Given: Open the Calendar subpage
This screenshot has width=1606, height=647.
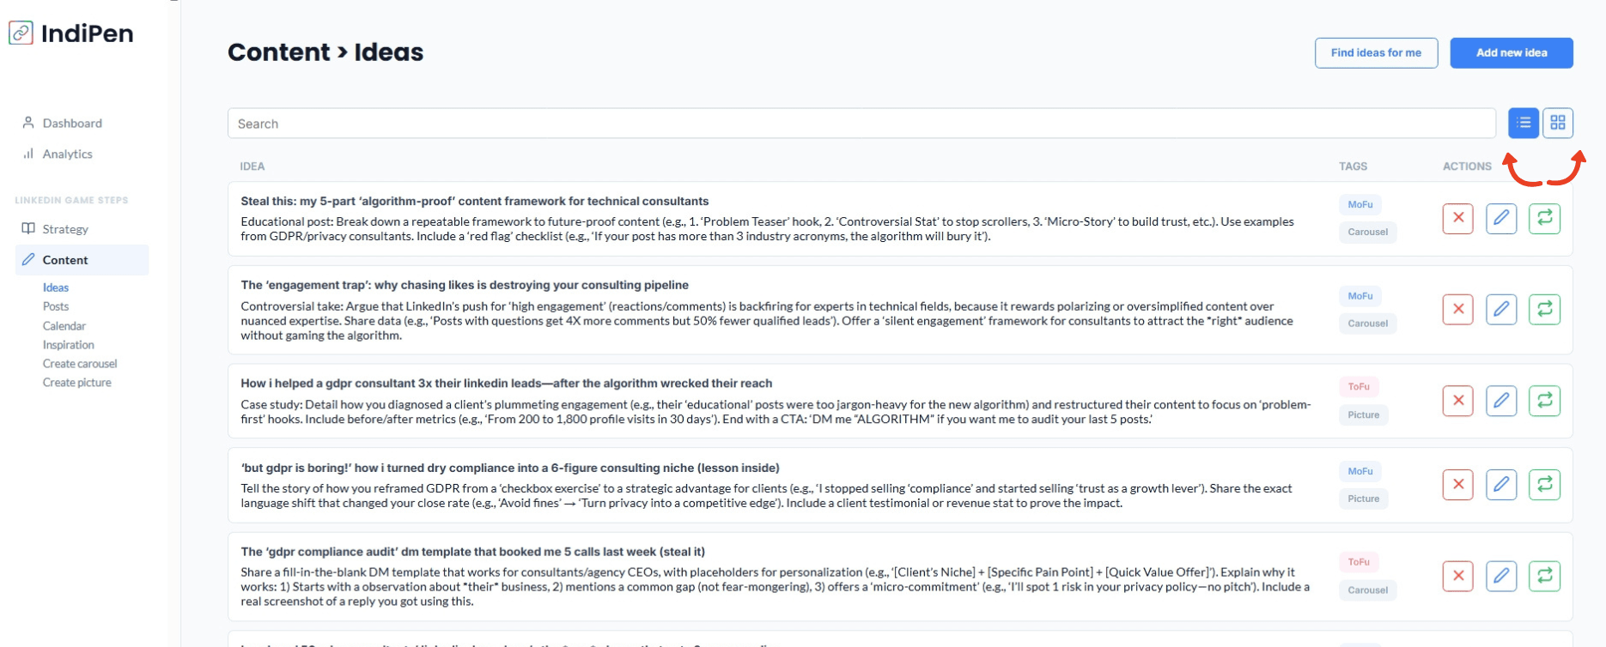Looking at the screenshot, I should point(64,326).
